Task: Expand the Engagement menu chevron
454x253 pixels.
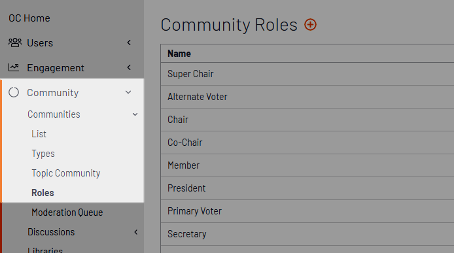Action: coord(129,67)
